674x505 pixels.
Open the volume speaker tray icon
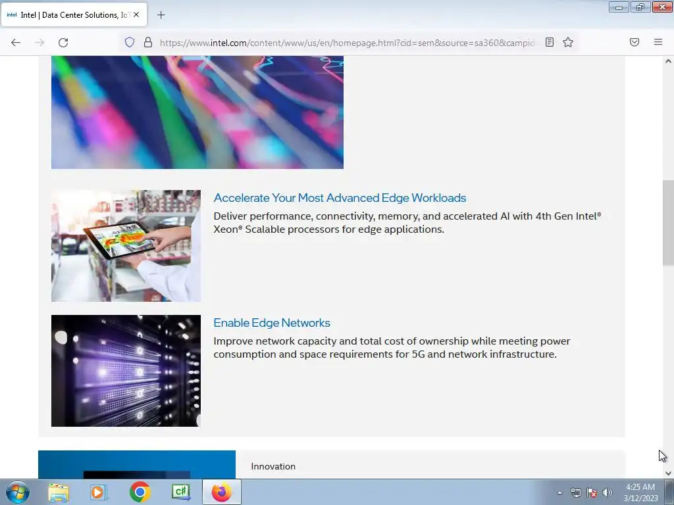tap(608, 493)
